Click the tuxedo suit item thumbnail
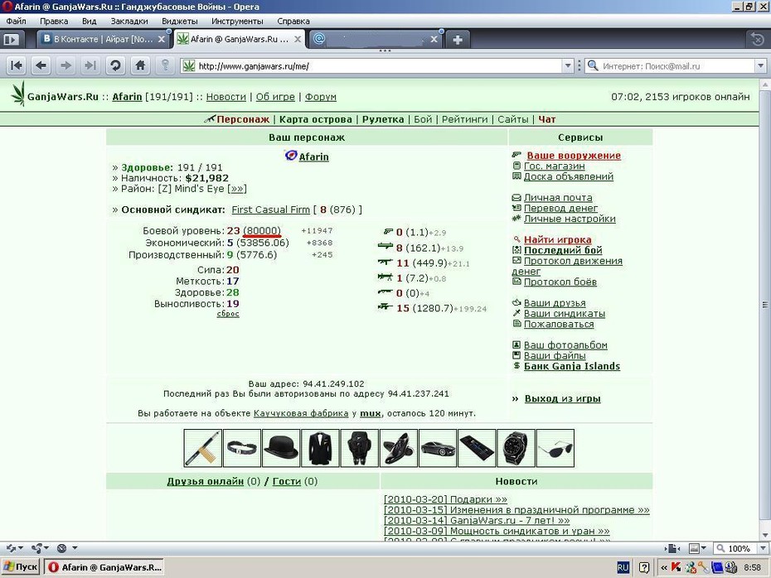Screen dimensions: 771x578 [320, 448]
